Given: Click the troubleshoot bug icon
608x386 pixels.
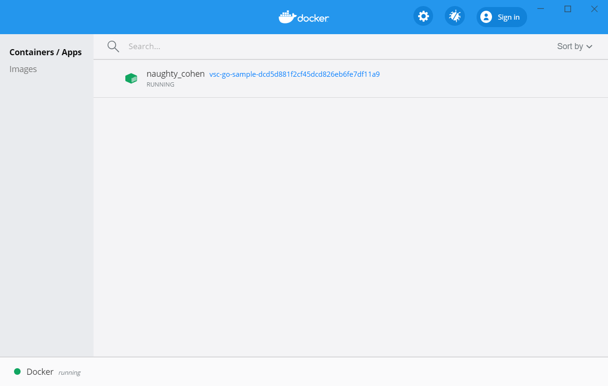Looking at the screenshot, I should click(x=454, y=15).
